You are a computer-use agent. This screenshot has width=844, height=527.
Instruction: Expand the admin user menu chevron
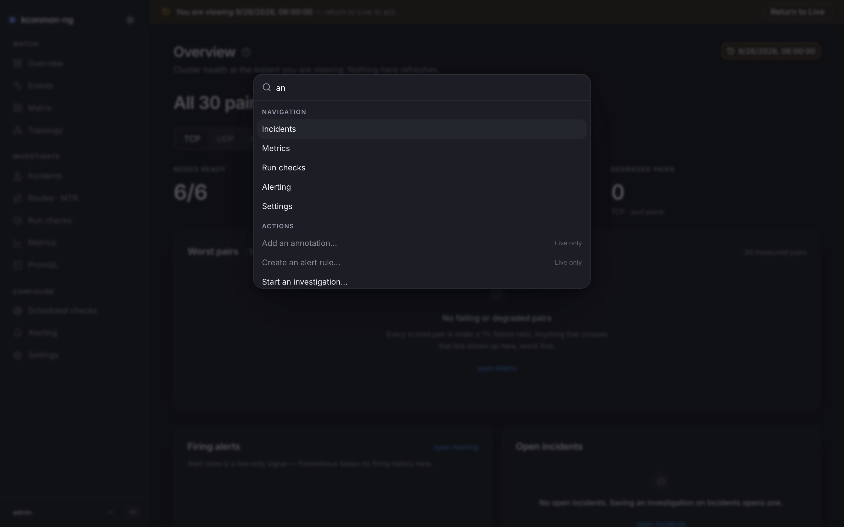[110, 512]
